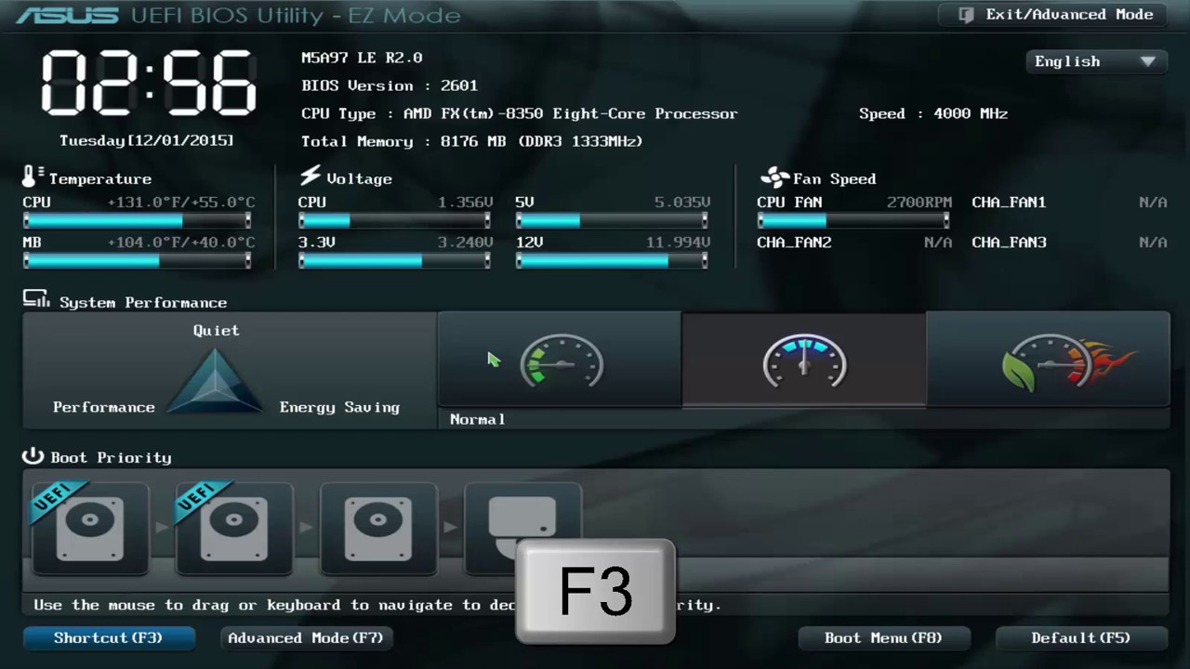Select the ASUS Optimal flame gauge mode
The height and width of the screenshot is (669, 1190).
[x=1049, y=360]
